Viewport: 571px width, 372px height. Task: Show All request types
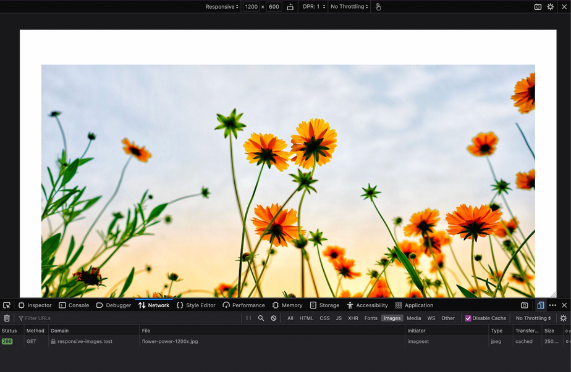point(290,318)
